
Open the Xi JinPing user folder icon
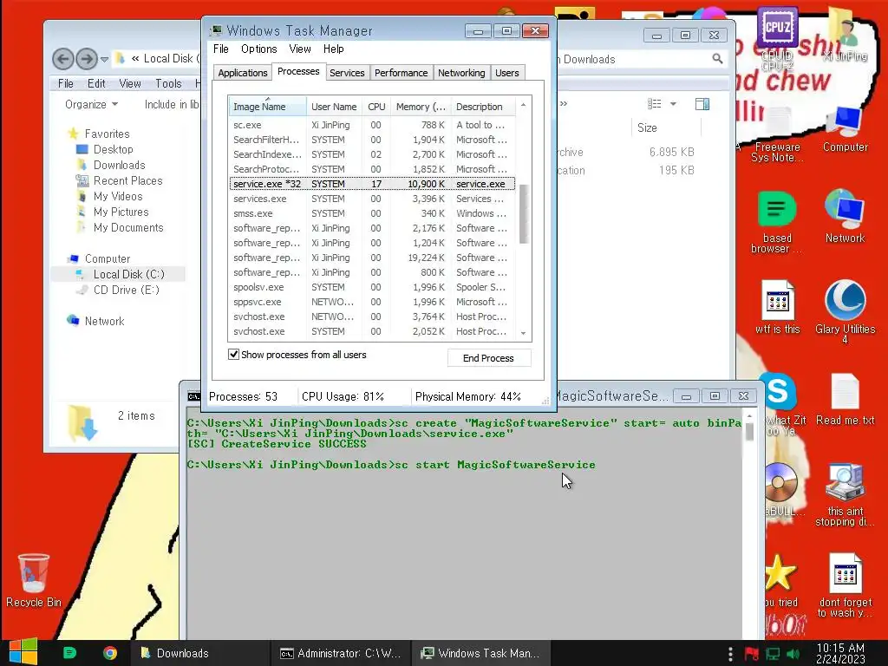click(x=845, y=35)
